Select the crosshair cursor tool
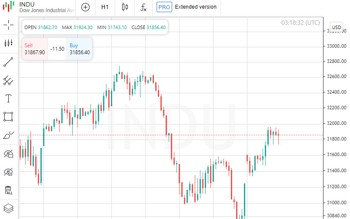 coord(8,25)
